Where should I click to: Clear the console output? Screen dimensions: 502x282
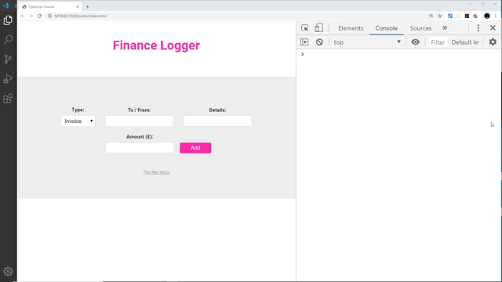319,42
